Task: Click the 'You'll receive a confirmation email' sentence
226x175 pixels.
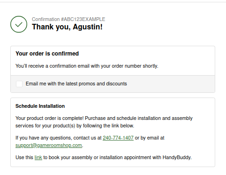Action: 87,66
